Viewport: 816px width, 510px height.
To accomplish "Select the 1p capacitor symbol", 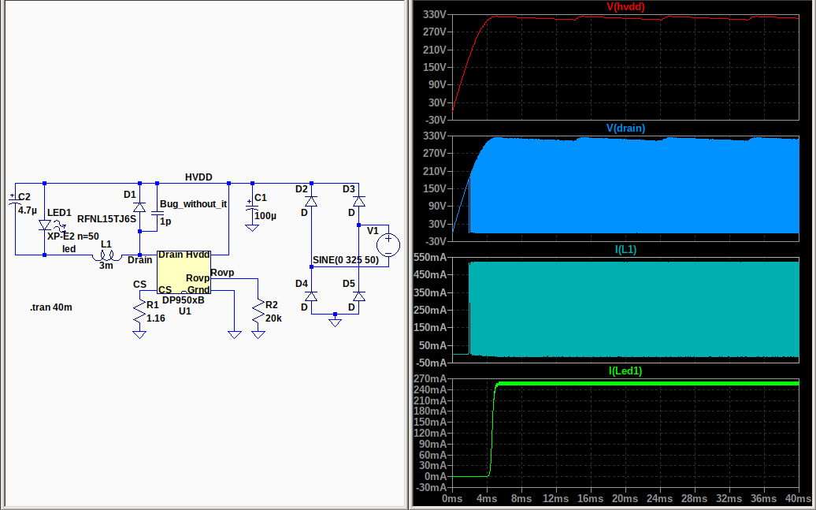I will click(158, 214).
